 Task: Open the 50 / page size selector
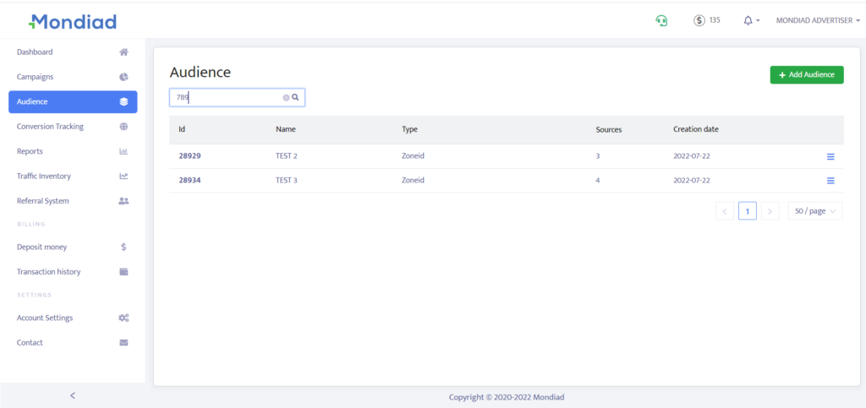(x=814, y=211)
